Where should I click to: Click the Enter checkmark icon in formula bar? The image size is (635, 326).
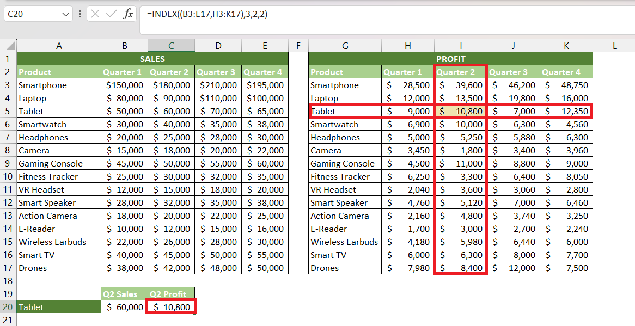point(111,14)
